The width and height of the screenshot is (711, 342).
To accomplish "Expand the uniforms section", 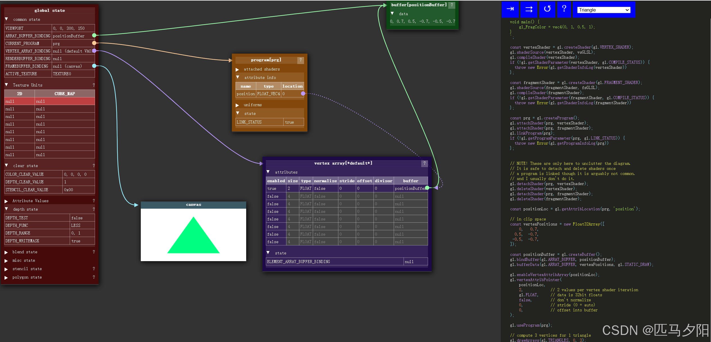I will click(x=237, y=105).
